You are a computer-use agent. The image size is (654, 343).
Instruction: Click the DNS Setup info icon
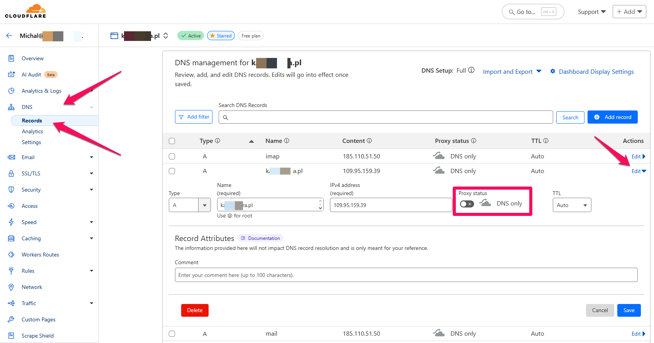471,70
